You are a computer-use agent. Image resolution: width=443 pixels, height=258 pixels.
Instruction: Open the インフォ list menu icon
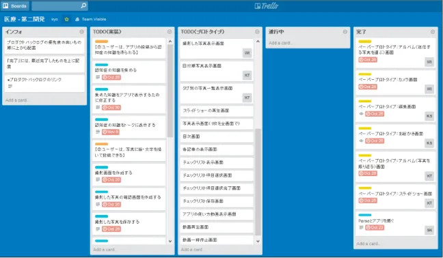click(x=81, y=32)
